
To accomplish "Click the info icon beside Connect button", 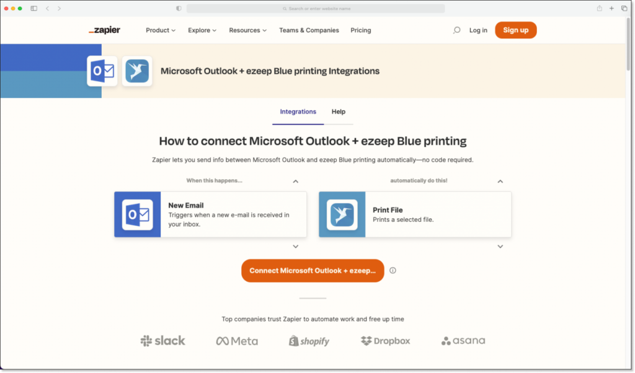I will pyautogui.click(x=393, y=271).
